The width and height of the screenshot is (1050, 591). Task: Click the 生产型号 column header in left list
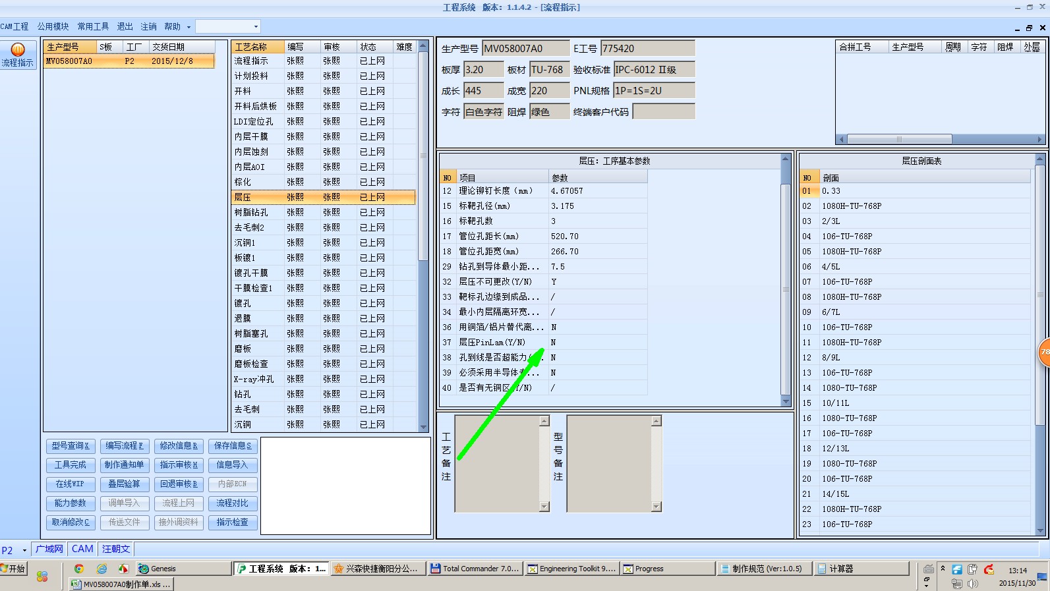70,47
